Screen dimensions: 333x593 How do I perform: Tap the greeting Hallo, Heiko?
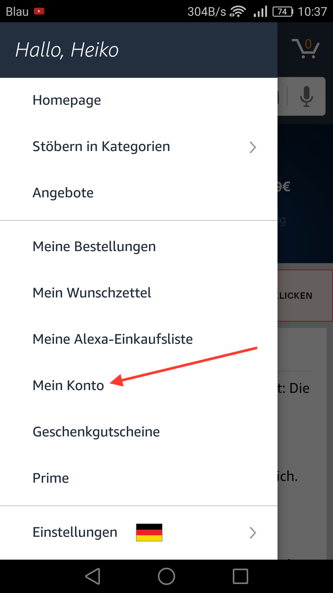pos(67,49)
